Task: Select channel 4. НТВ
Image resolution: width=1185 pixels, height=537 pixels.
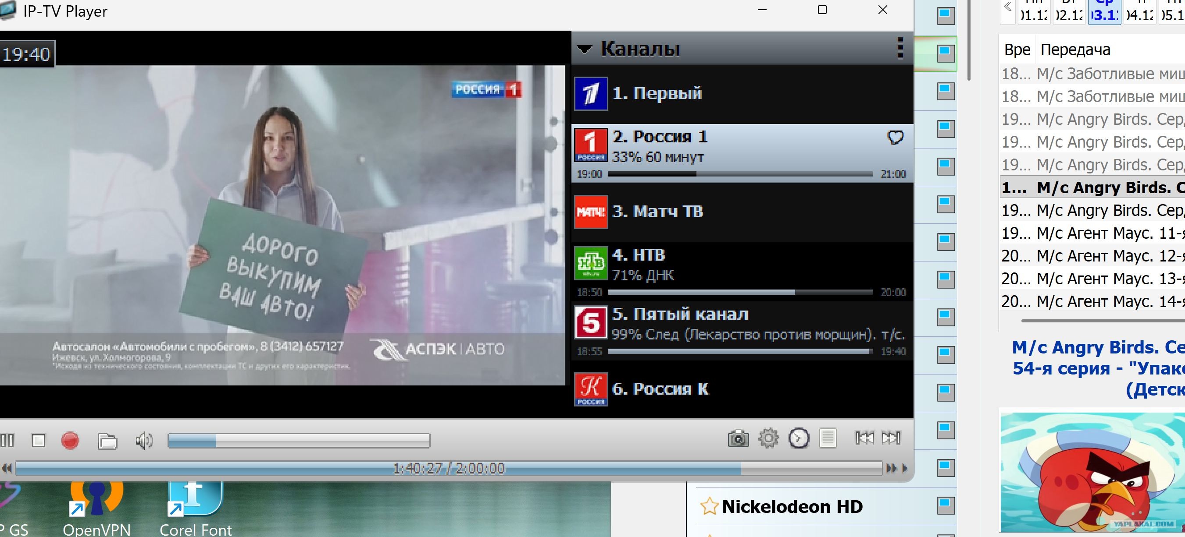Action: coord(742,272)
